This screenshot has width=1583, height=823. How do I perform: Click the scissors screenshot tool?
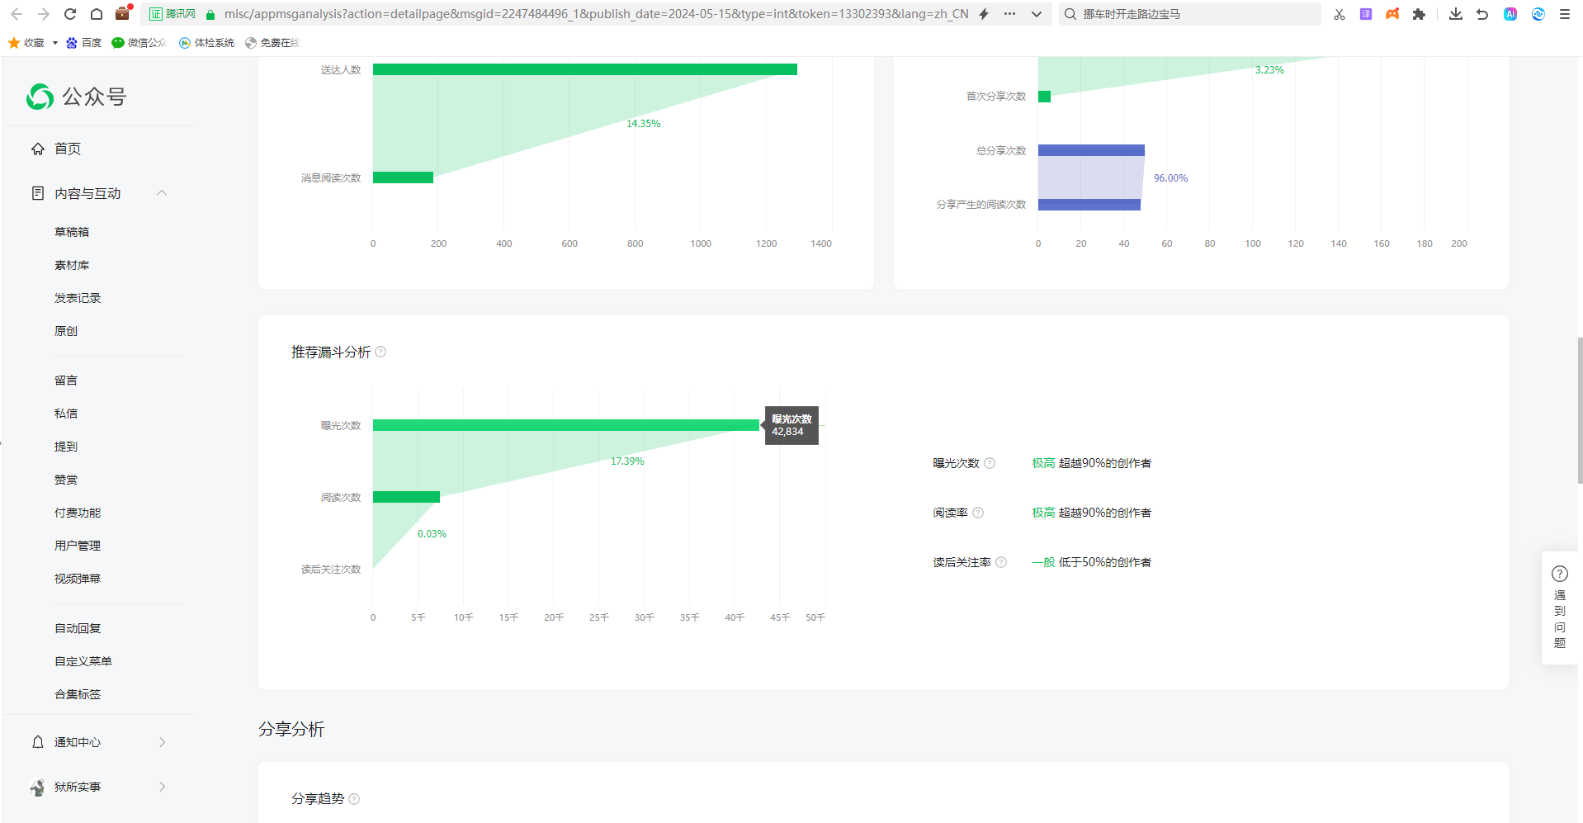1340,14
